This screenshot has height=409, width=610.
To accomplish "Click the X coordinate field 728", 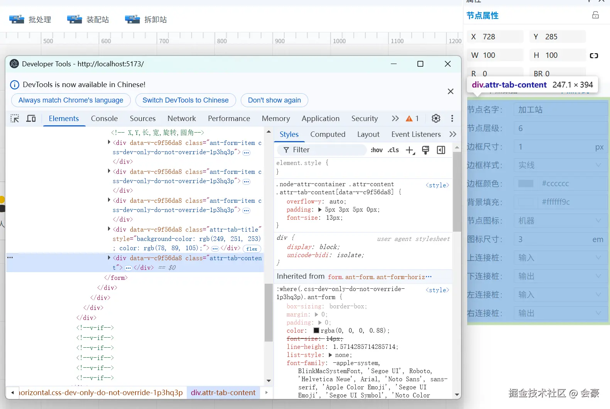I will click(x=495, y=37).
